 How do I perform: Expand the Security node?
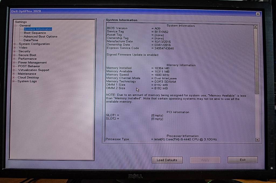(x=15, y=51)
